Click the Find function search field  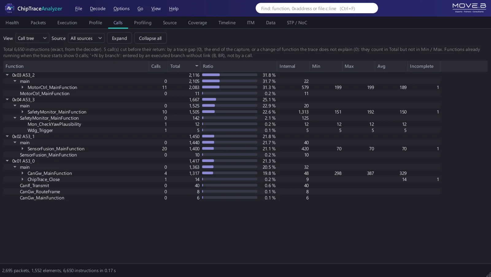(317, 8)
